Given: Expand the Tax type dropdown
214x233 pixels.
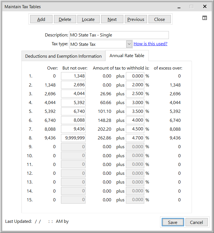Looking at the screenshot, I should [129, 44].
